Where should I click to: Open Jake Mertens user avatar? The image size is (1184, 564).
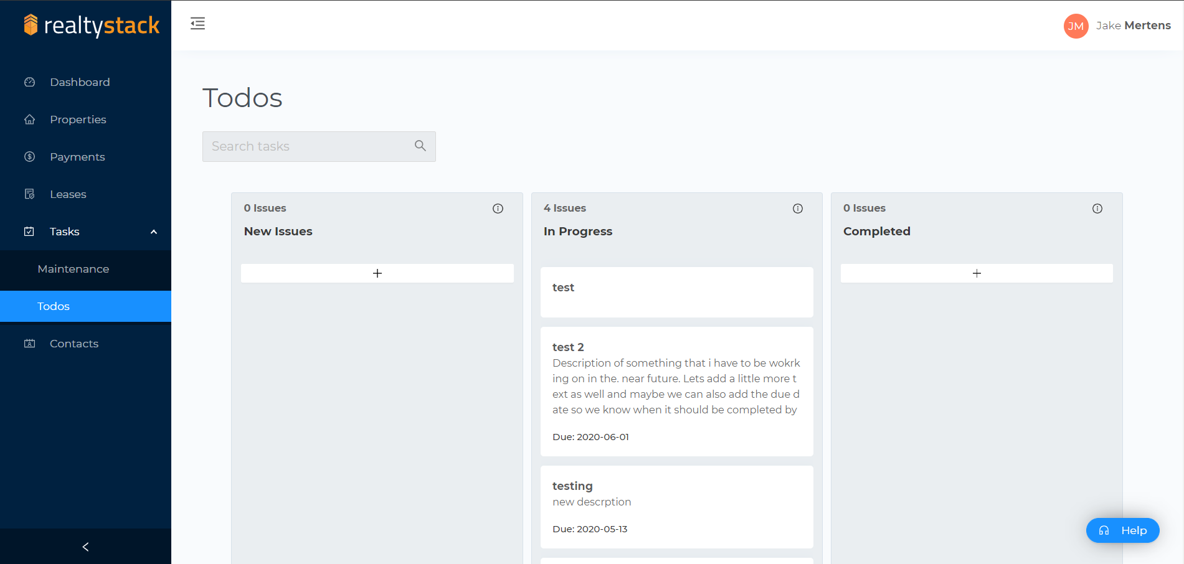click(x=1076, y=26)
